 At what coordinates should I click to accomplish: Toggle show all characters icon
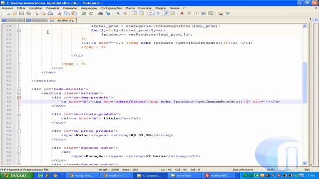[159, 13]
